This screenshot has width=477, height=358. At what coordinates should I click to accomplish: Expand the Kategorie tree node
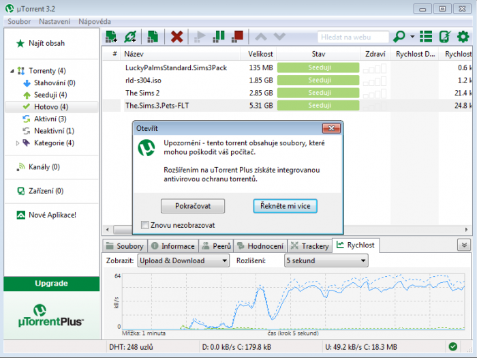pos(18,143)
